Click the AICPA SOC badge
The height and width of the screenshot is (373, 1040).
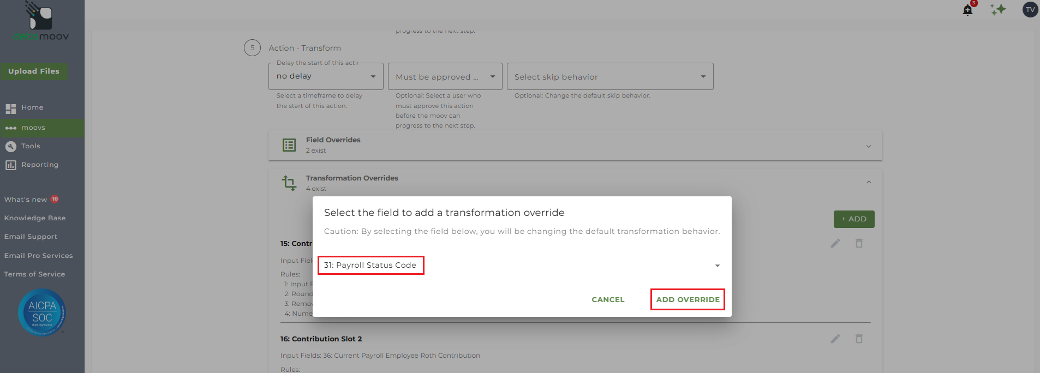pos(42,312)
